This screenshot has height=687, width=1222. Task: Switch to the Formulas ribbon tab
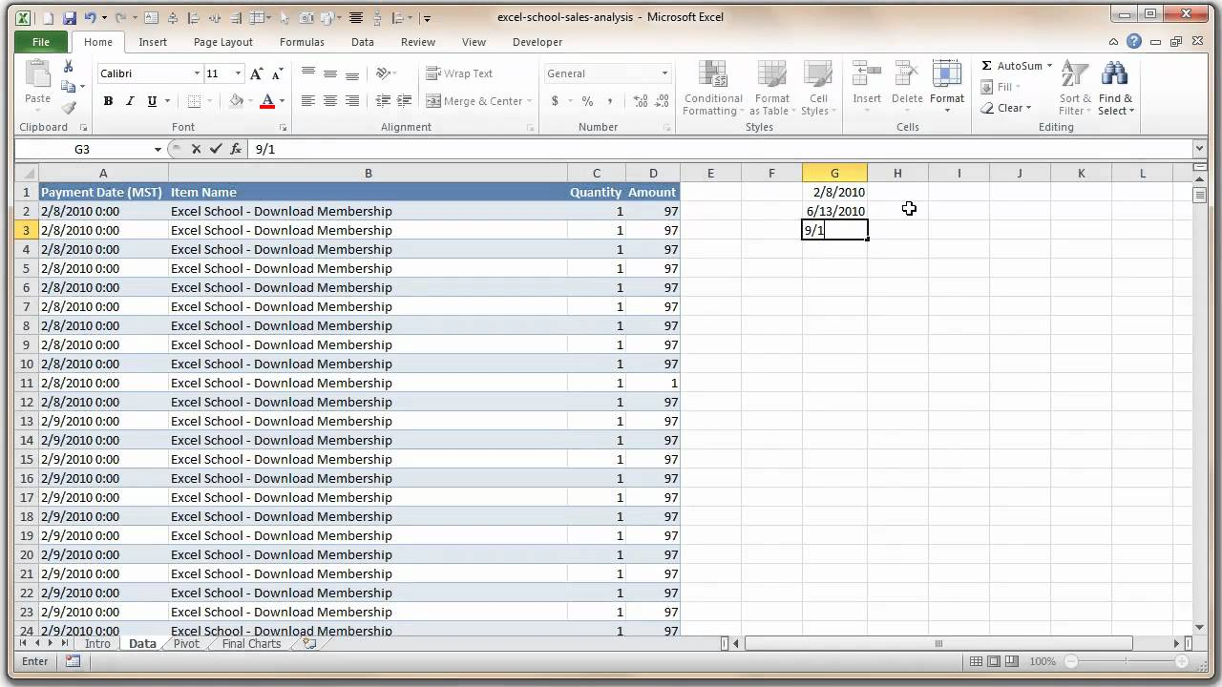point(302,42)
